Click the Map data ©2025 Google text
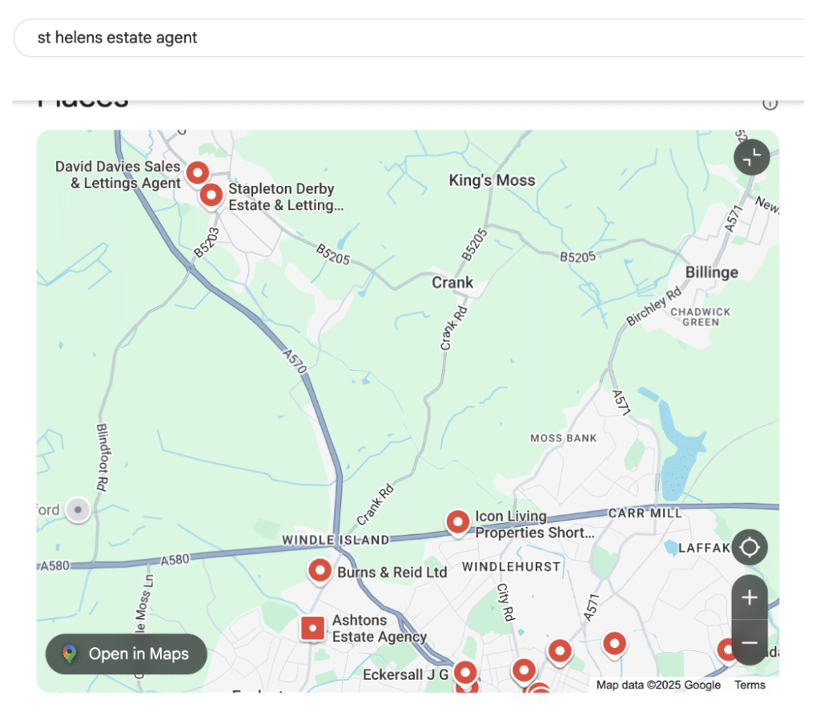The width and height of the screenshot is (820, 712). [658, 685]
